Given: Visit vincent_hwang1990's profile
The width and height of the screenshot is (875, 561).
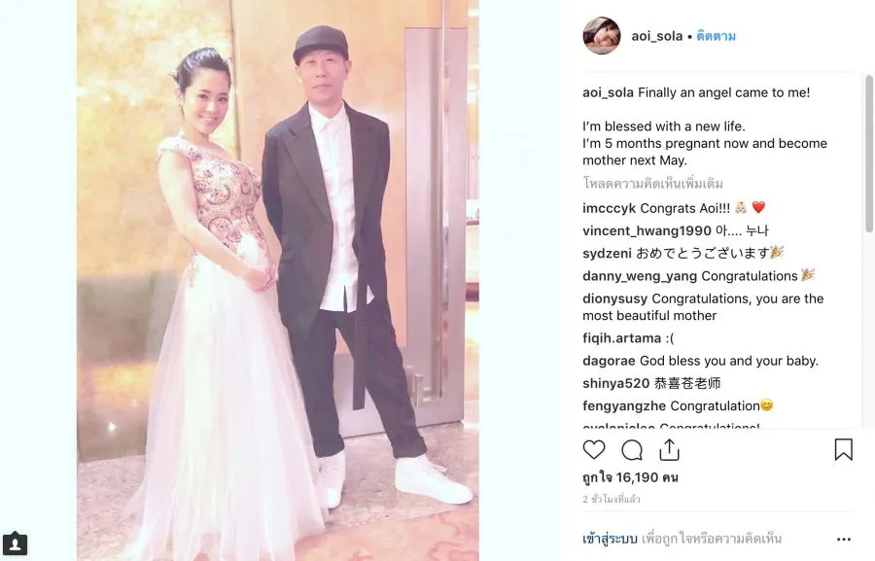Looking at the screenshot, I should tap(647, 231).
